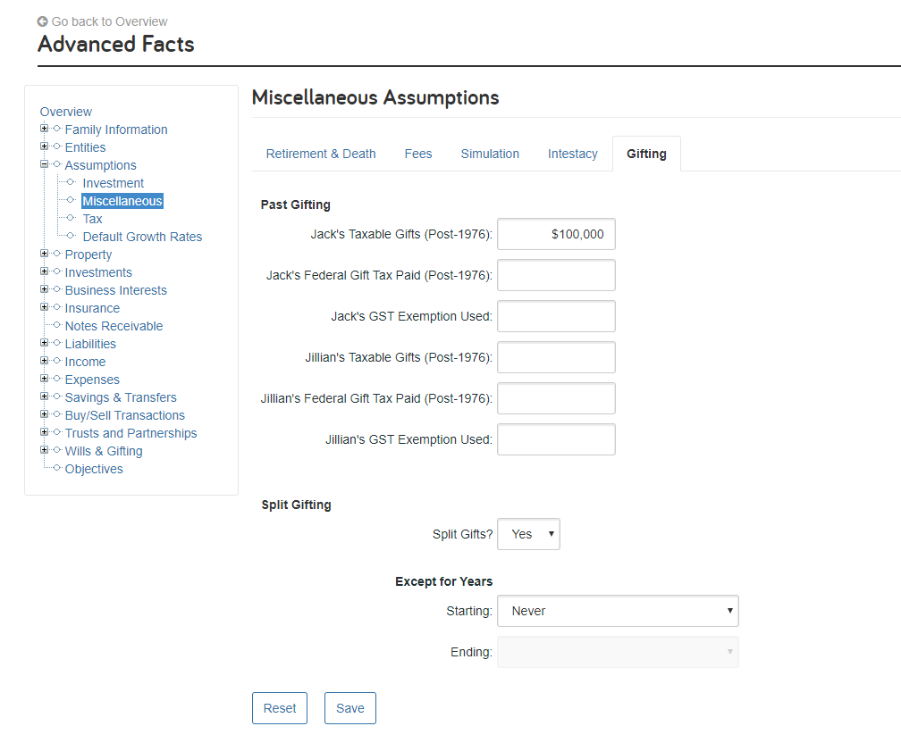901x743 pixels.
Task: Expand the Trusts and Partnerships node
Action: coord(44,432)
